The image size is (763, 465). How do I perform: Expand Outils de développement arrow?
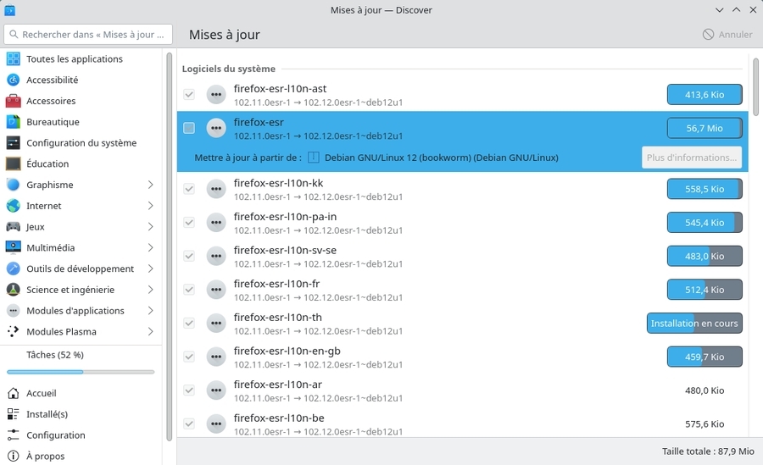[150, 268]
